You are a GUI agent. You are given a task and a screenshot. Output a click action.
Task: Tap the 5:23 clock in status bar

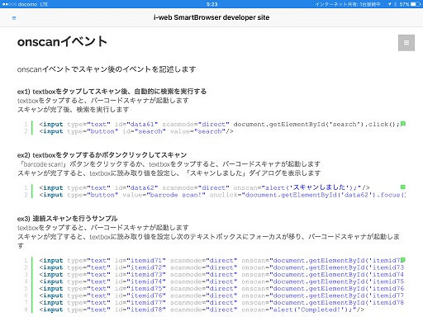pos(211,4)
